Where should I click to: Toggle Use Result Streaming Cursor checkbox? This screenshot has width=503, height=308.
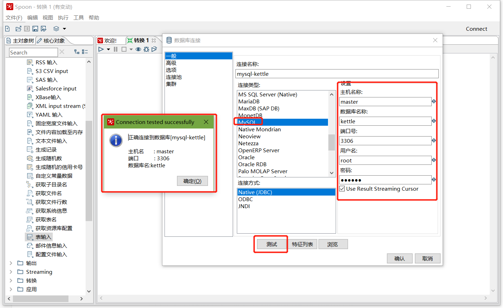tap(342, 189)
